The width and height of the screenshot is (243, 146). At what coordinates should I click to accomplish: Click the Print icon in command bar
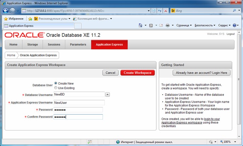pos(168,26)
